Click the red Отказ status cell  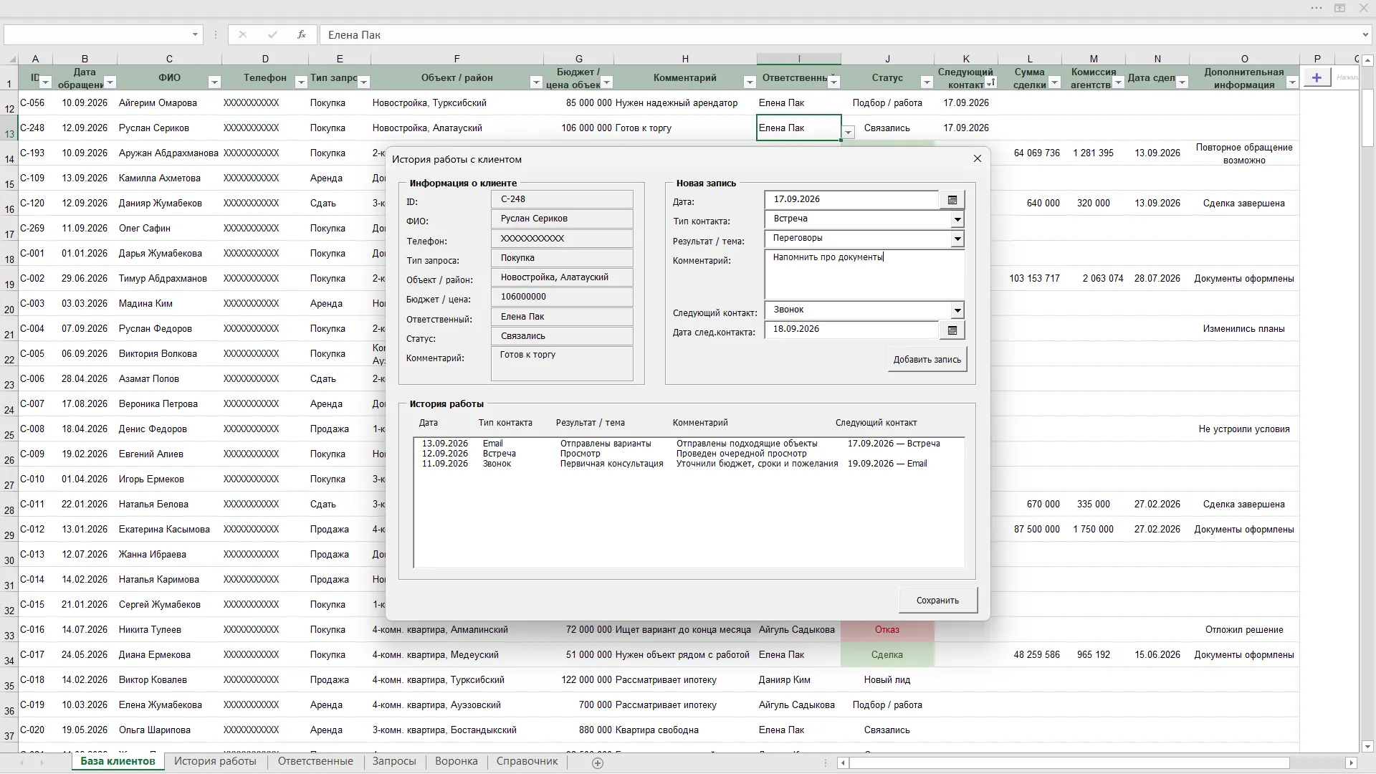(887, 630)
